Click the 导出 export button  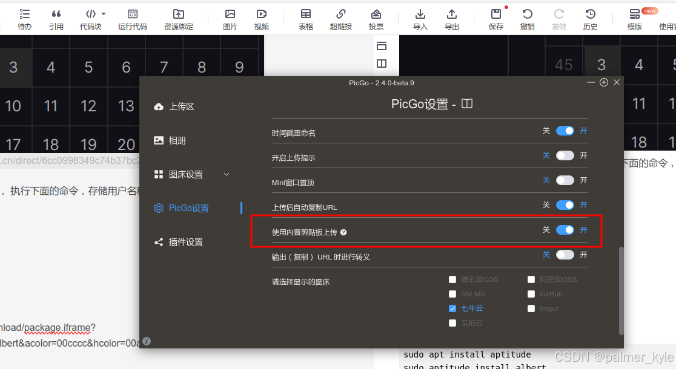click(452, 20)
